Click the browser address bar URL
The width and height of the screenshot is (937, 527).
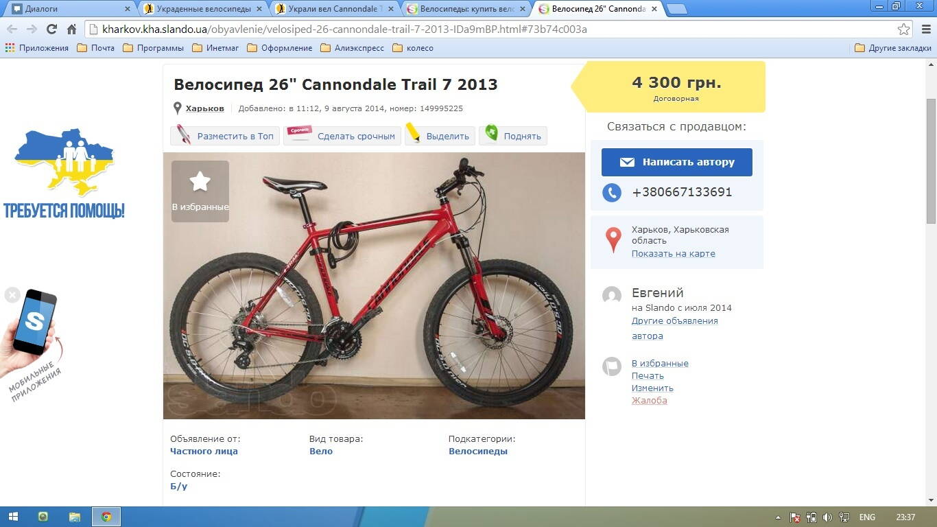344,30
